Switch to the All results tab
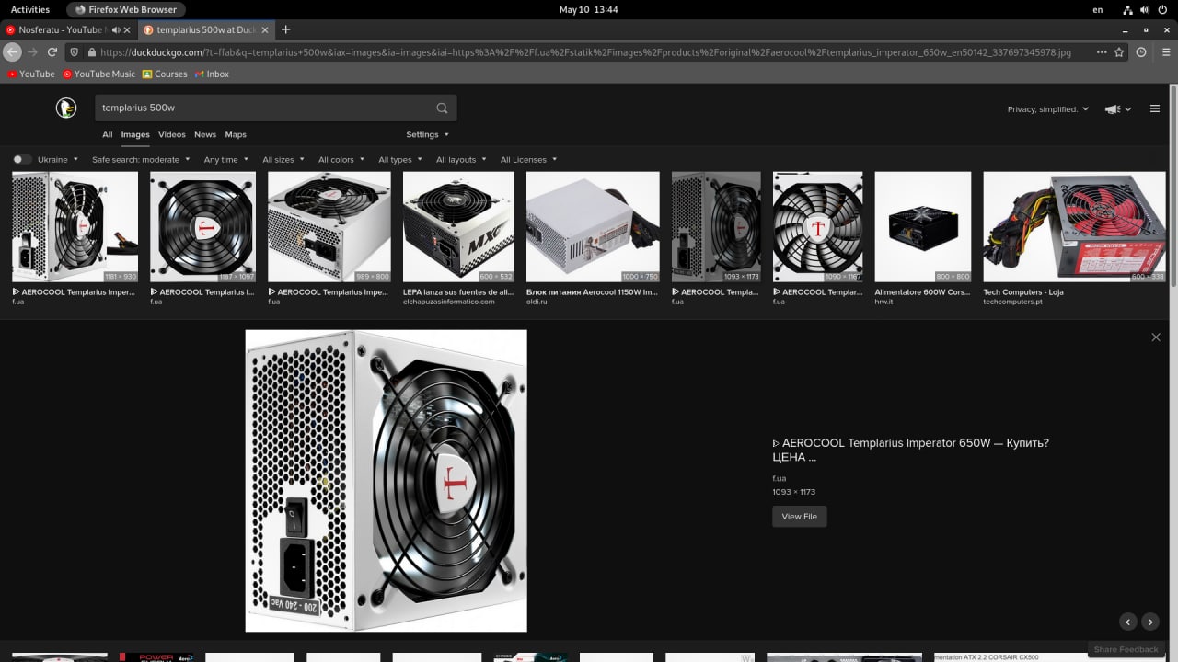Image resolution: width=1178 pixels, height=662 pixels. tap(107, 134)
